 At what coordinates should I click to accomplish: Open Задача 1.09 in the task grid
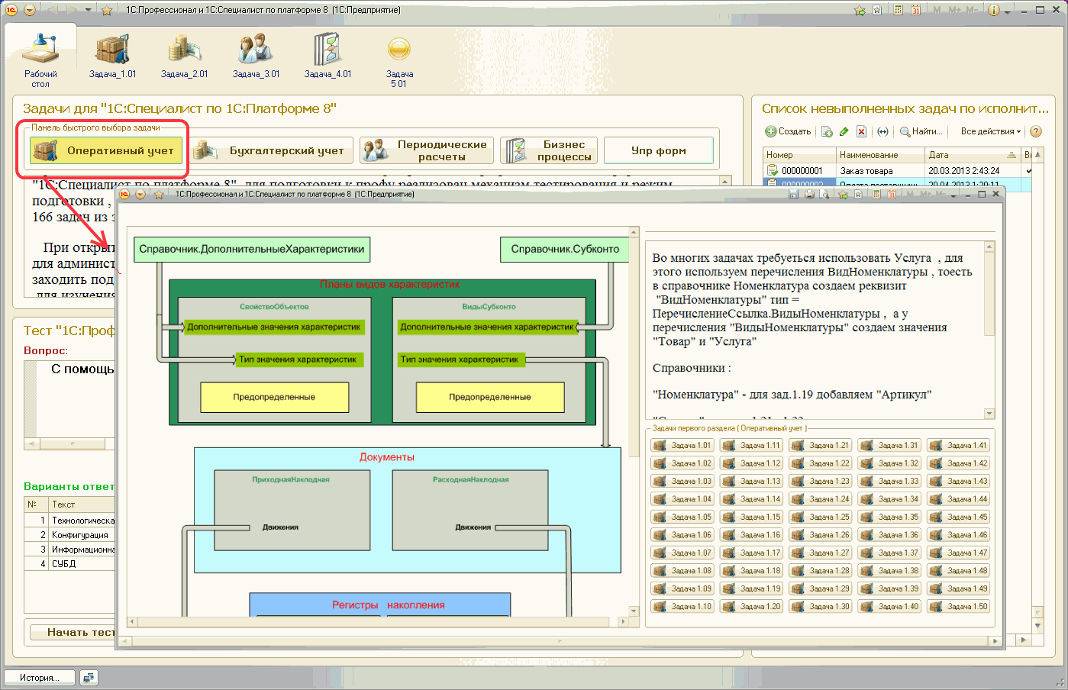(682, 588)
